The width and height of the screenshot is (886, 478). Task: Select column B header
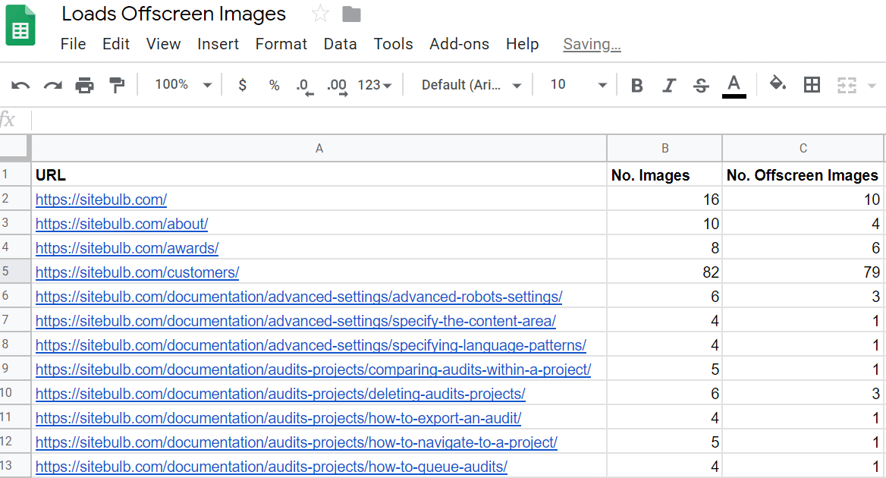click(665, 148)
